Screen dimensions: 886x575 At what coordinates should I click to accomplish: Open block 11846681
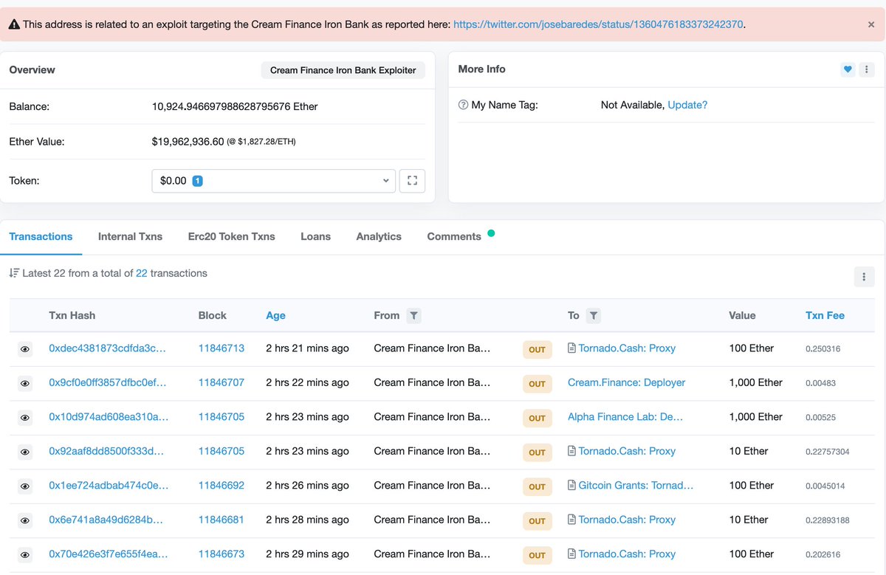click(x=221, y=520)
